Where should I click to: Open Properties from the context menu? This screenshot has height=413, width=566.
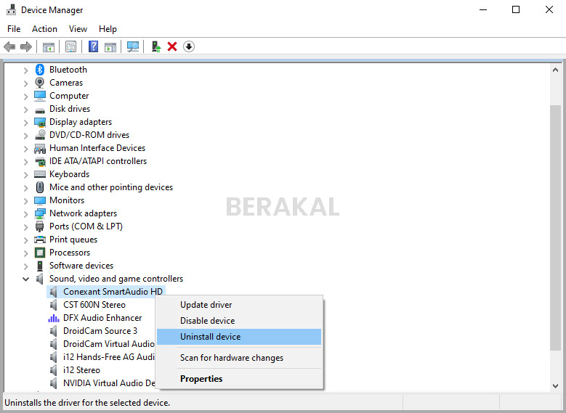[239, 379]
